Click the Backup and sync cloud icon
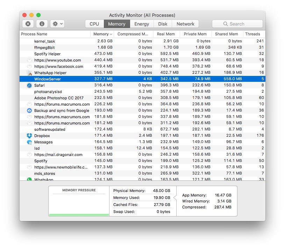The image size is (285, 249). (x=29, y=111)
